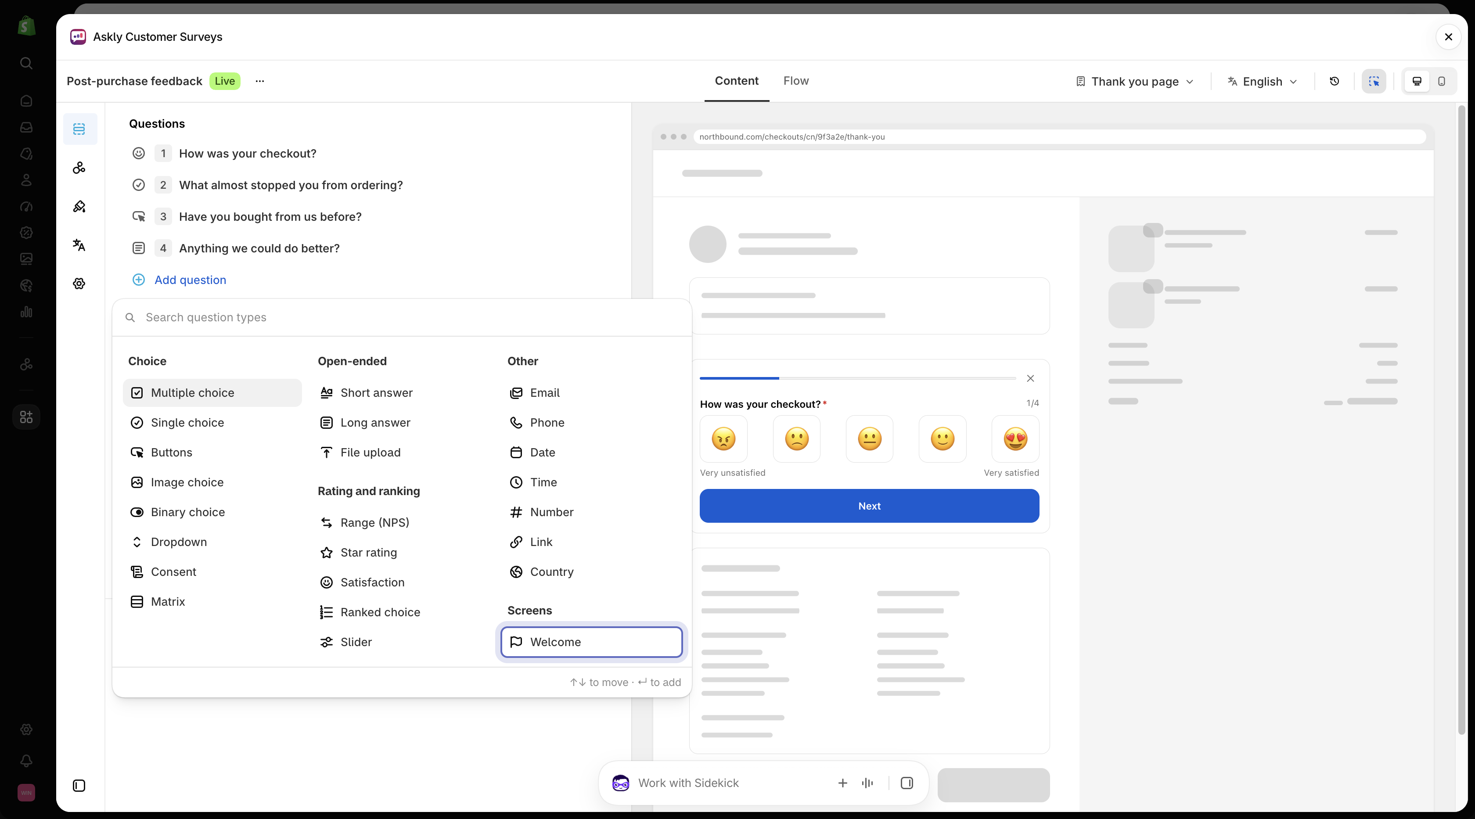
Task: Choose the Dropdown question type
Action: tap(212, 542)
